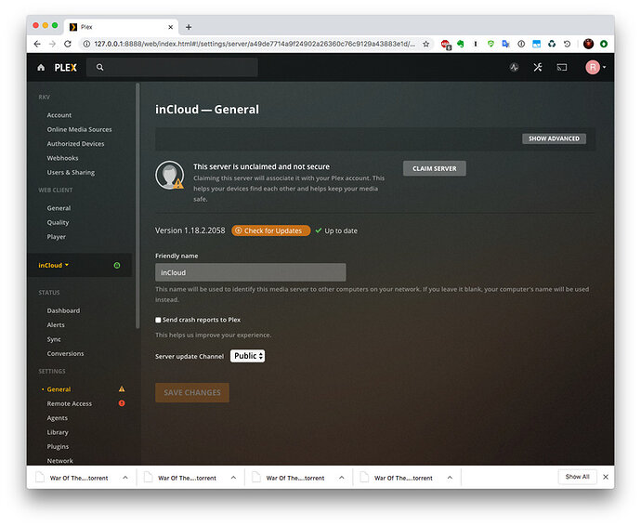
Task: Click the CLAIM SERVER button
Action: [x=434, y=168]
